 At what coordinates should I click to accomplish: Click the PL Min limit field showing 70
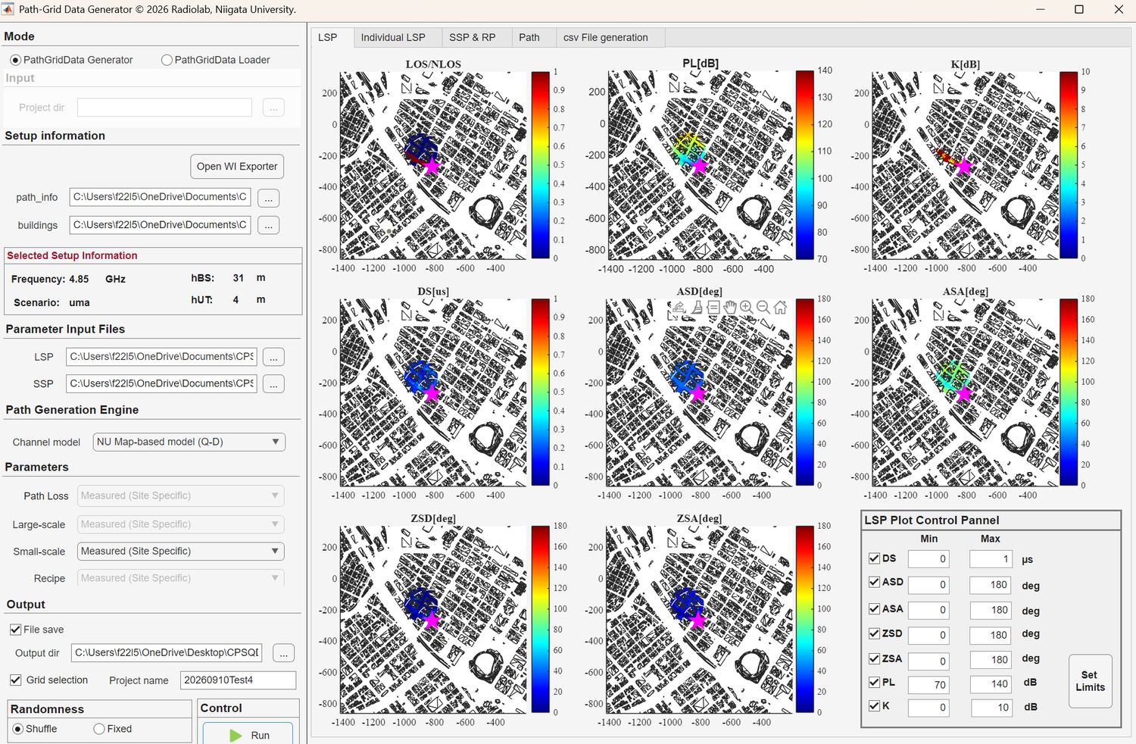pyautogui.click(x=928, y=684)
